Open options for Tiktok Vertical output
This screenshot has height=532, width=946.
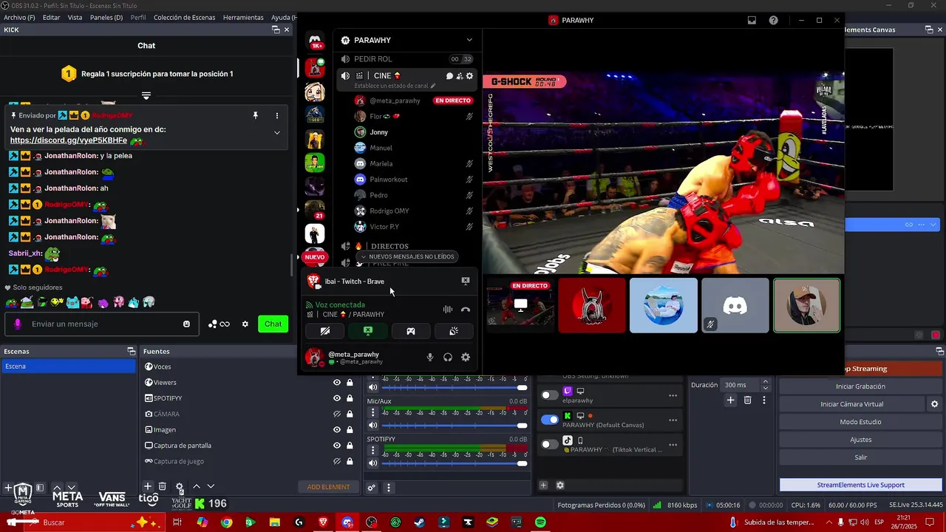click(x=673, y=445)
